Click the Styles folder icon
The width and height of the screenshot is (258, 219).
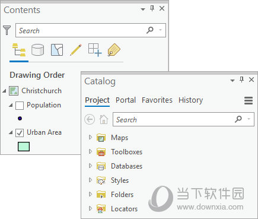pyautogui.click(x=101, y=180)
